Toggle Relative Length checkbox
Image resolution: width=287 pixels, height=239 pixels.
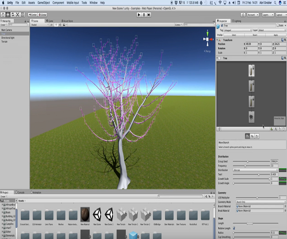[234, 228]
